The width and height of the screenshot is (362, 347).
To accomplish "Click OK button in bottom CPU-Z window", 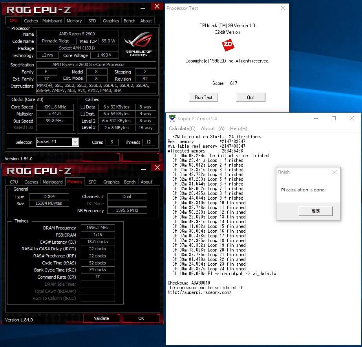I will point(141,318).
